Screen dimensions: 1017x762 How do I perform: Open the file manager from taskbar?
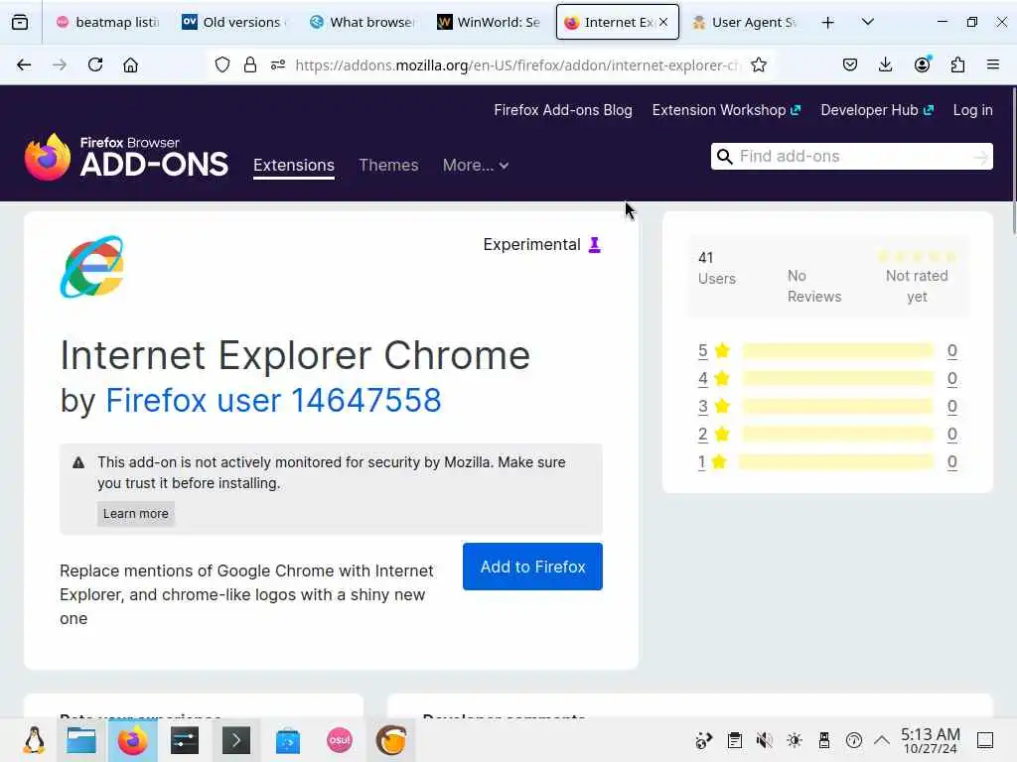[81, 740]
